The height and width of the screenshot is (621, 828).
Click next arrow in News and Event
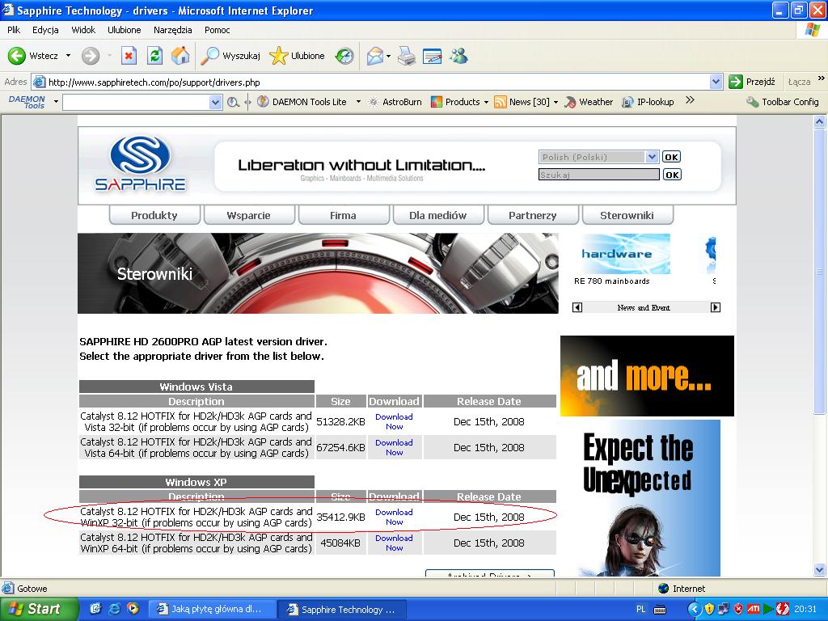[716, 307]
